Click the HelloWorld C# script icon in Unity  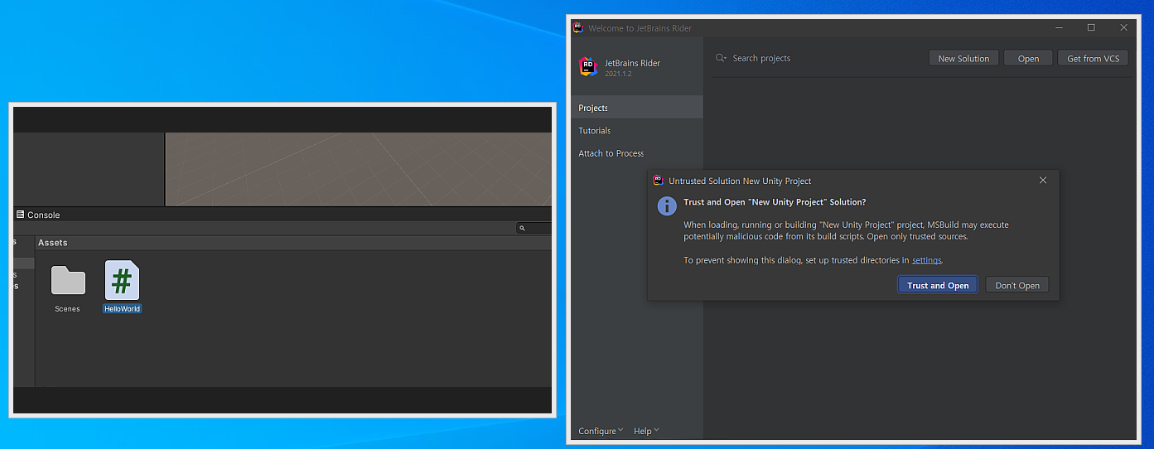click(x=122, y=280)
